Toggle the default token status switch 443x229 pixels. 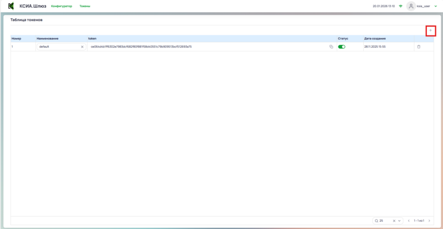(x=342, y=47)
